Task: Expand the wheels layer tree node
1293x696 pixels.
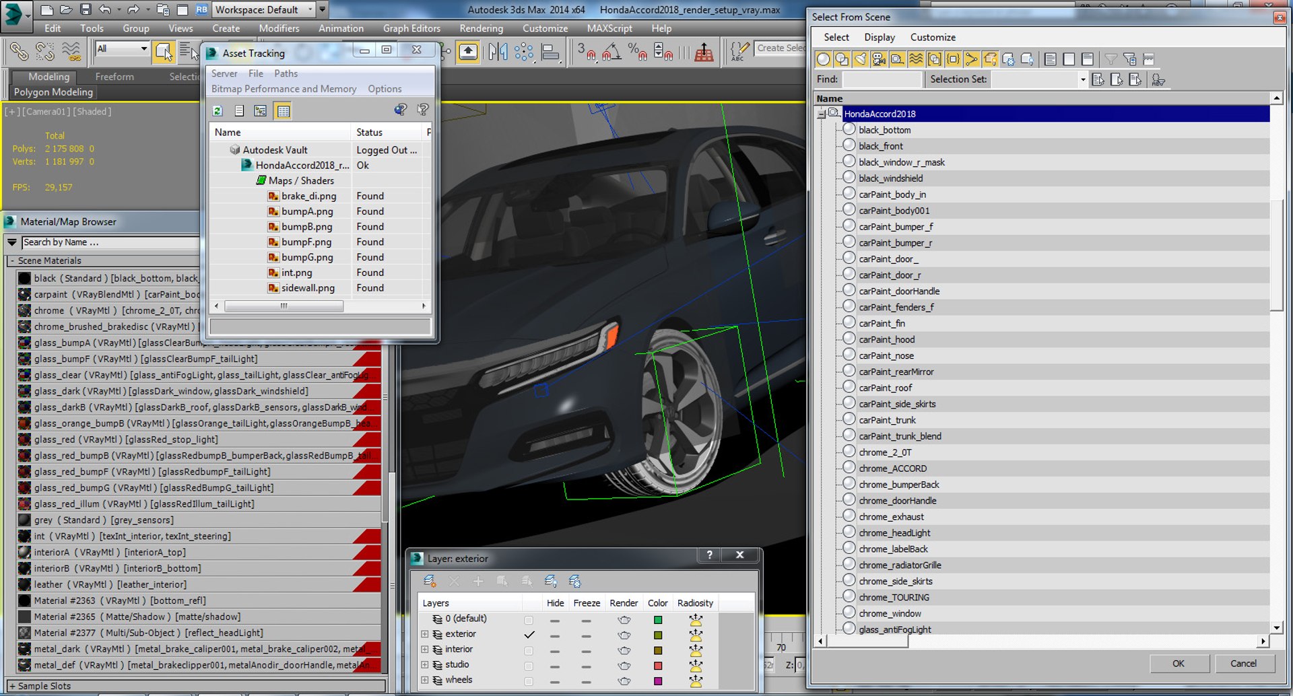Action: 425,680
